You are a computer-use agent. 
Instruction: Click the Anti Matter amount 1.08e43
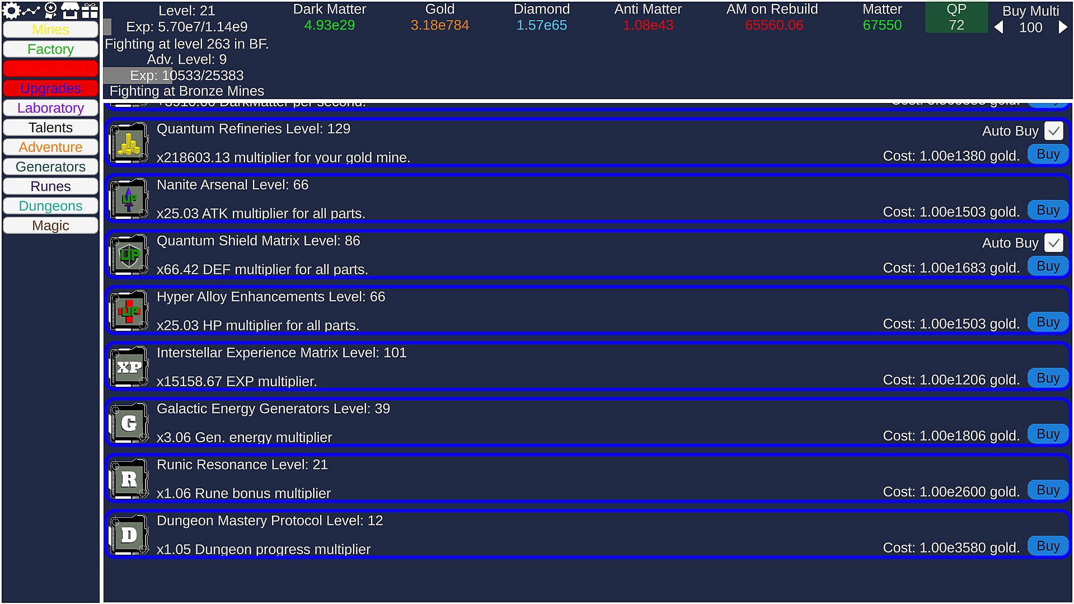648,25
